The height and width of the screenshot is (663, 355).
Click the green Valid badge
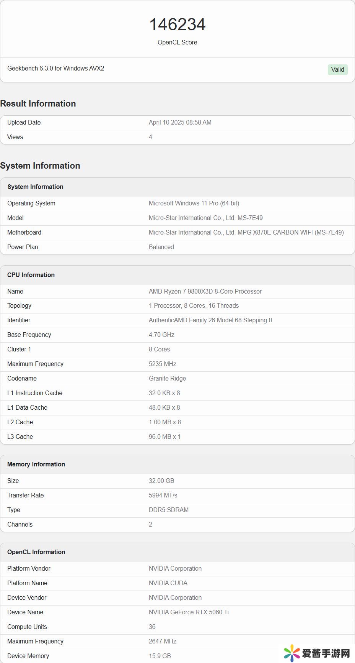337,69
